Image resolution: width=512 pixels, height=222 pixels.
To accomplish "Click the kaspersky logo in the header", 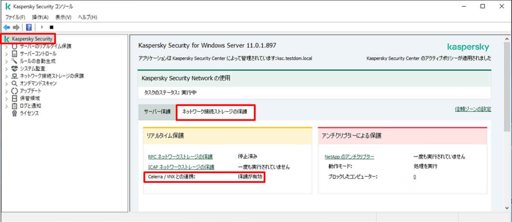I will pos(468,47).
